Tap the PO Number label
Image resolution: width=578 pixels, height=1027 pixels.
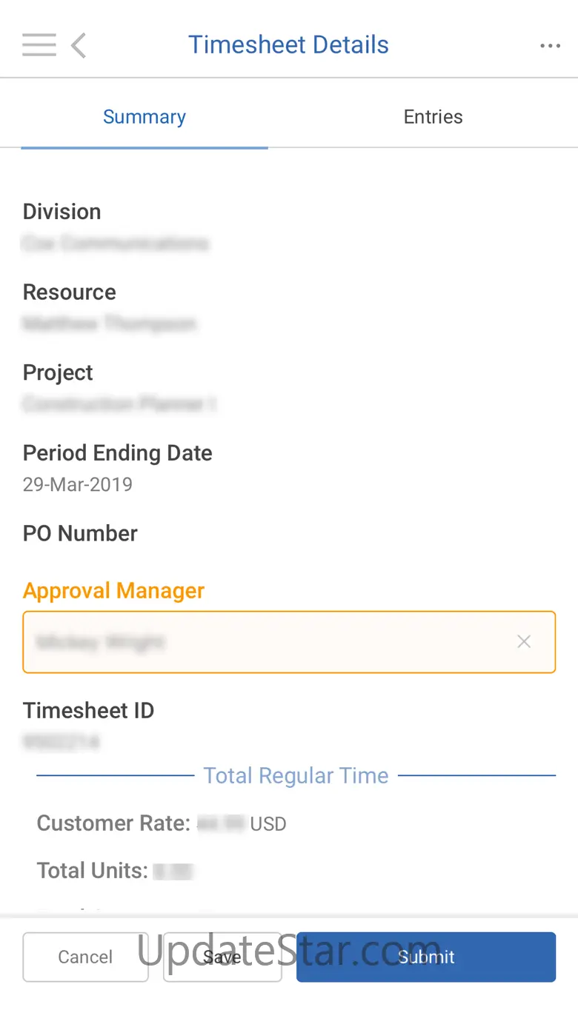pos(81,534)
